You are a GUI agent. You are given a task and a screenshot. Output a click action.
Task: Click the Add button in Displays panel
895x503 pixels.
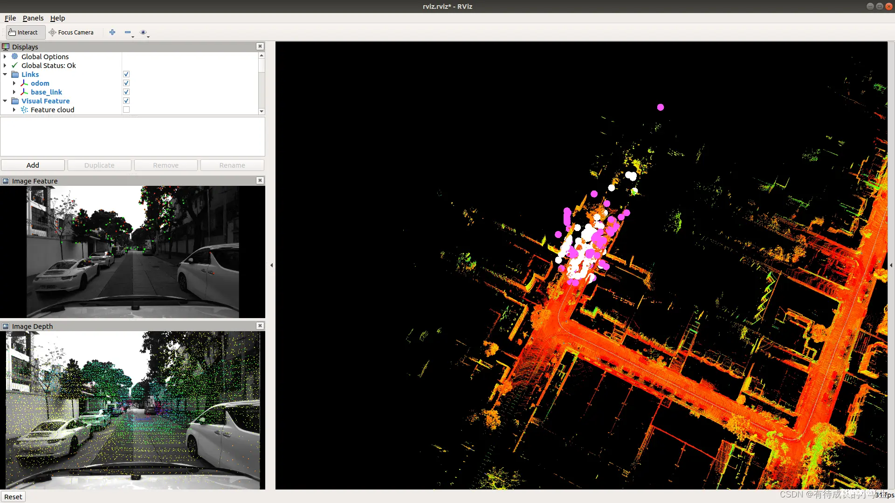pos(33,164)
